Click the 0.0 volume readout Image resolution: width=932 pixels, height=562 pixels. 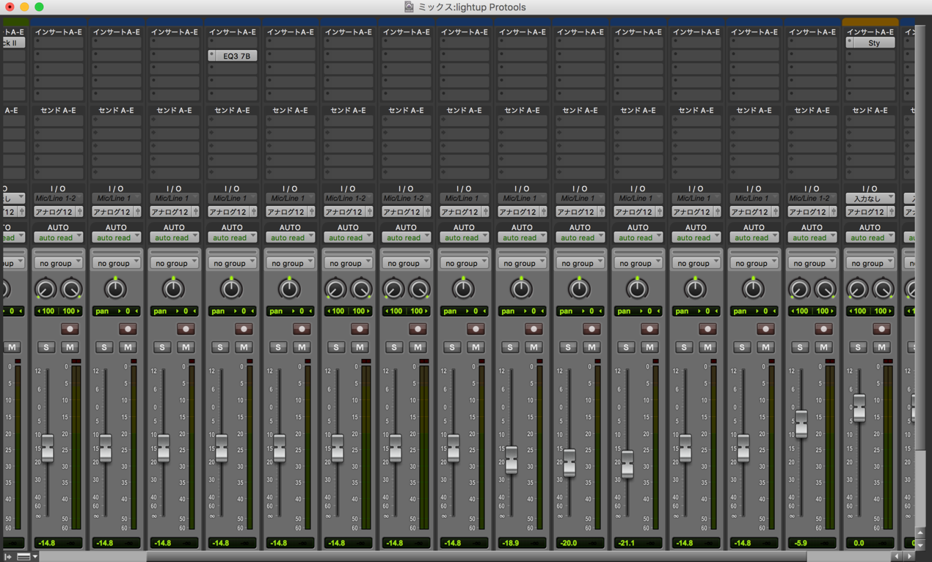[870, 543]
